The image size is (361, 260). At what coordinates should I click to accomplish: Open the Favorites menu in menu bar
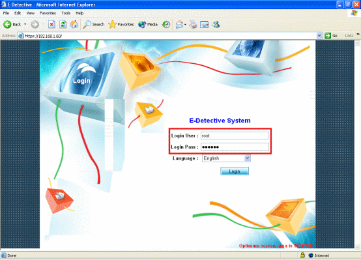[x=48, y=13]
